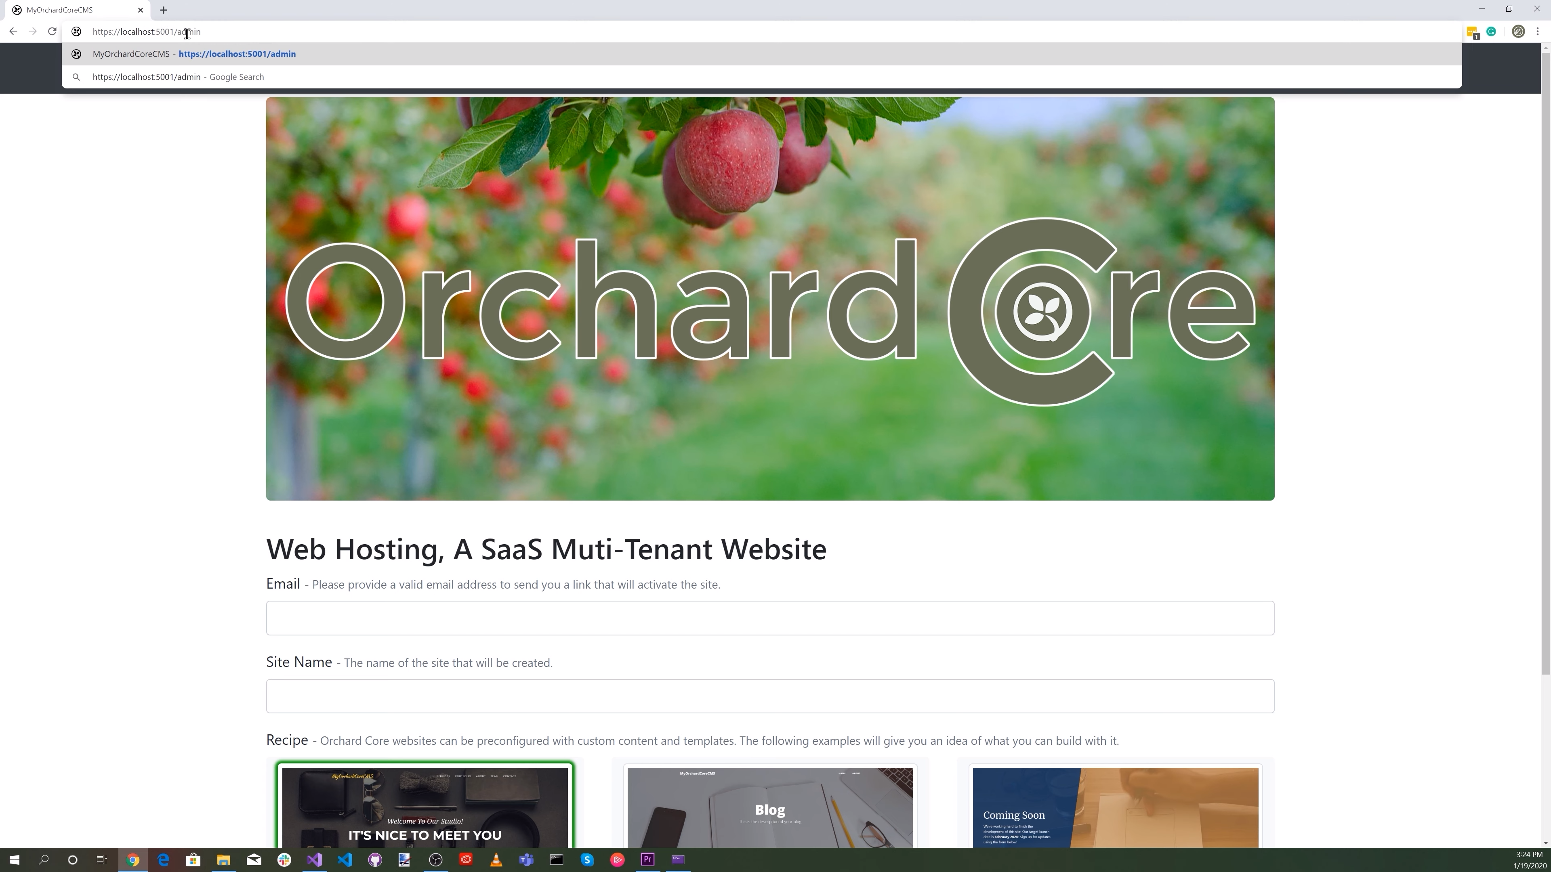This screenshot has width=1551, height=872.
Task: Open Windows taskbar search
Action: [x=43, y=859]
